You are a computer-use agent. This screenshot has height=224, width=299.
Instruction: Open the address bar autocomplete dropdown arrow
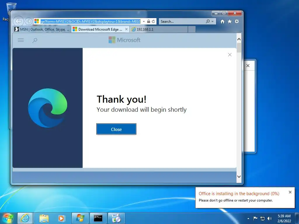pyautogui.click(x=144, y=22)
